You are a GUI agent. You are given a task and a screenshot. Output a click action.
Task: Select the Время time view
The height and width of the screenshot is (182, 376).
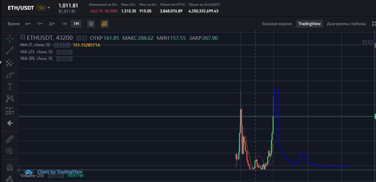pyautogui.click(x=14, y=24)
